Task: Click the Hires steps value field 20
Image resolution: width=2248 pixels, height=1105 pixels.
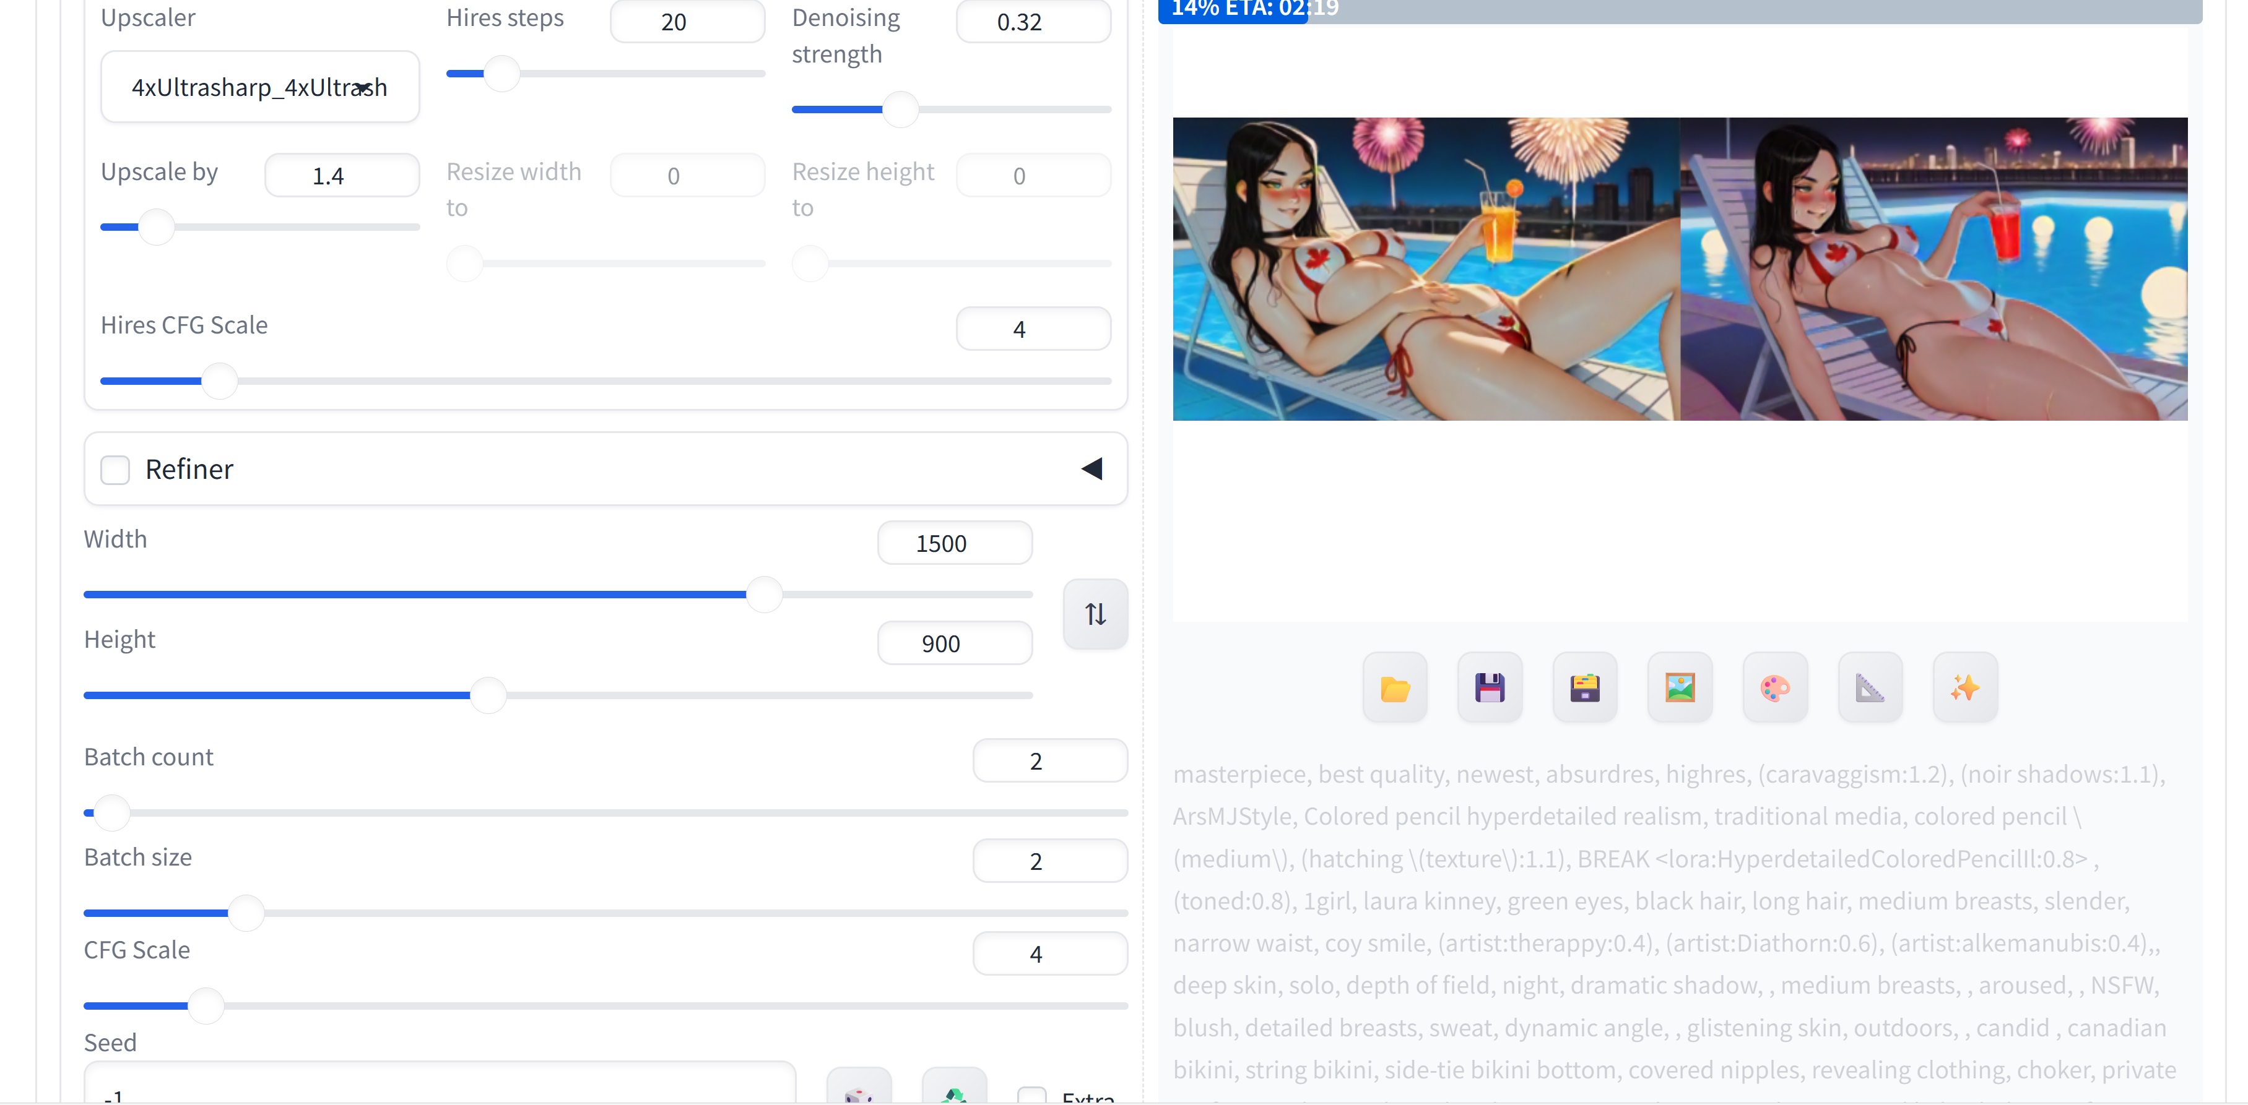Action: pos(688,21)
